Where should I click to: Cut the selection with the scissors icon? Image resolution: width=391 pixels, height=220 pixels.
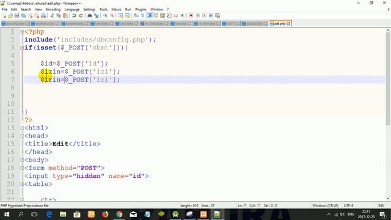52,15
